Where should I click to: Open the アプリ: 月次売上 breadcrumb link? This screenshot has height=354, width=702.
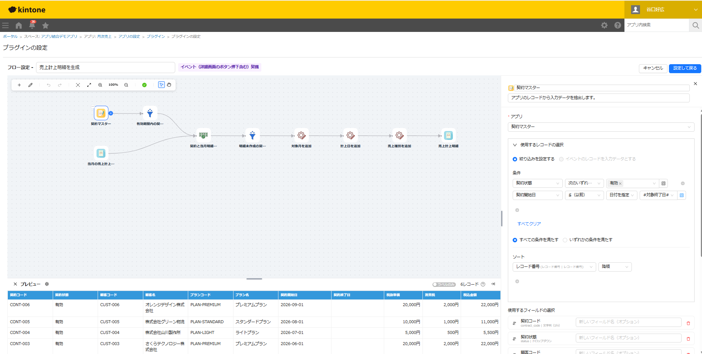(98, 36)
